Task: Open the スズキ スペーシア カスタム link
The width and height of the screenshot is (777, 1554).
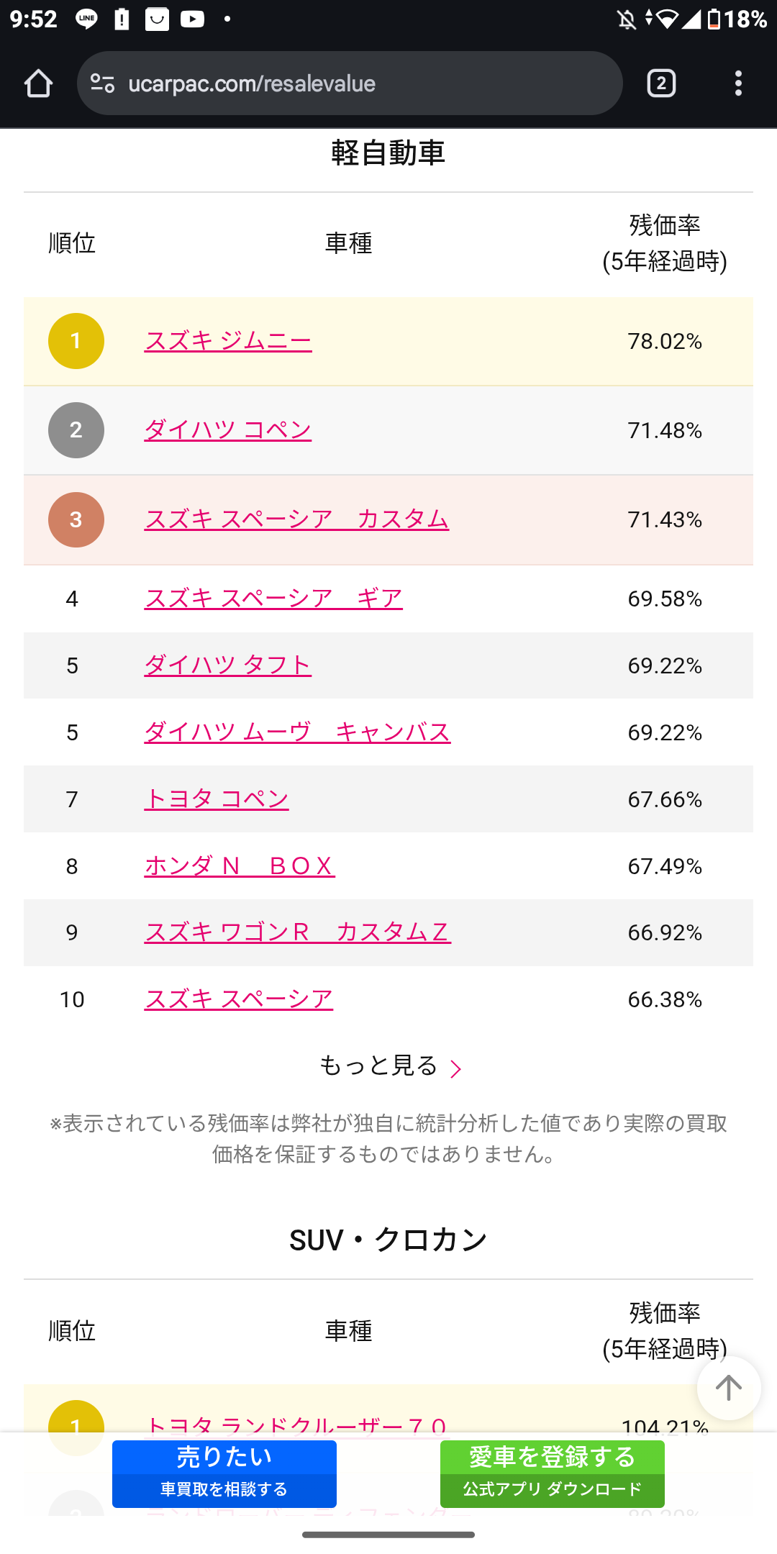Action: tap(296, 519)
